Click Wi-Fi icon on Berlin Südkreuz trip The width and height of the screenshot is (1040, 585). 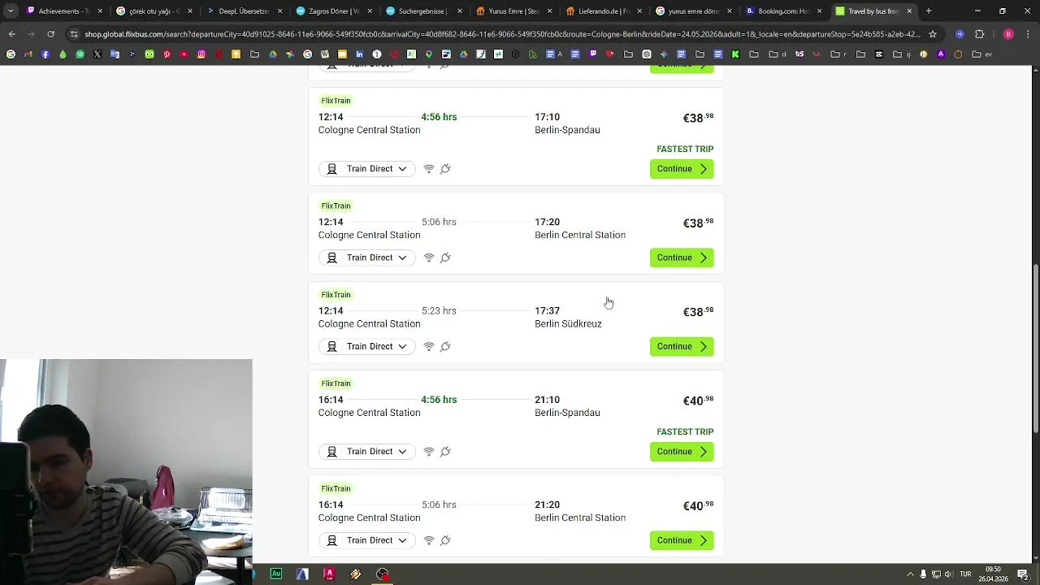click(x=429, y=347)
